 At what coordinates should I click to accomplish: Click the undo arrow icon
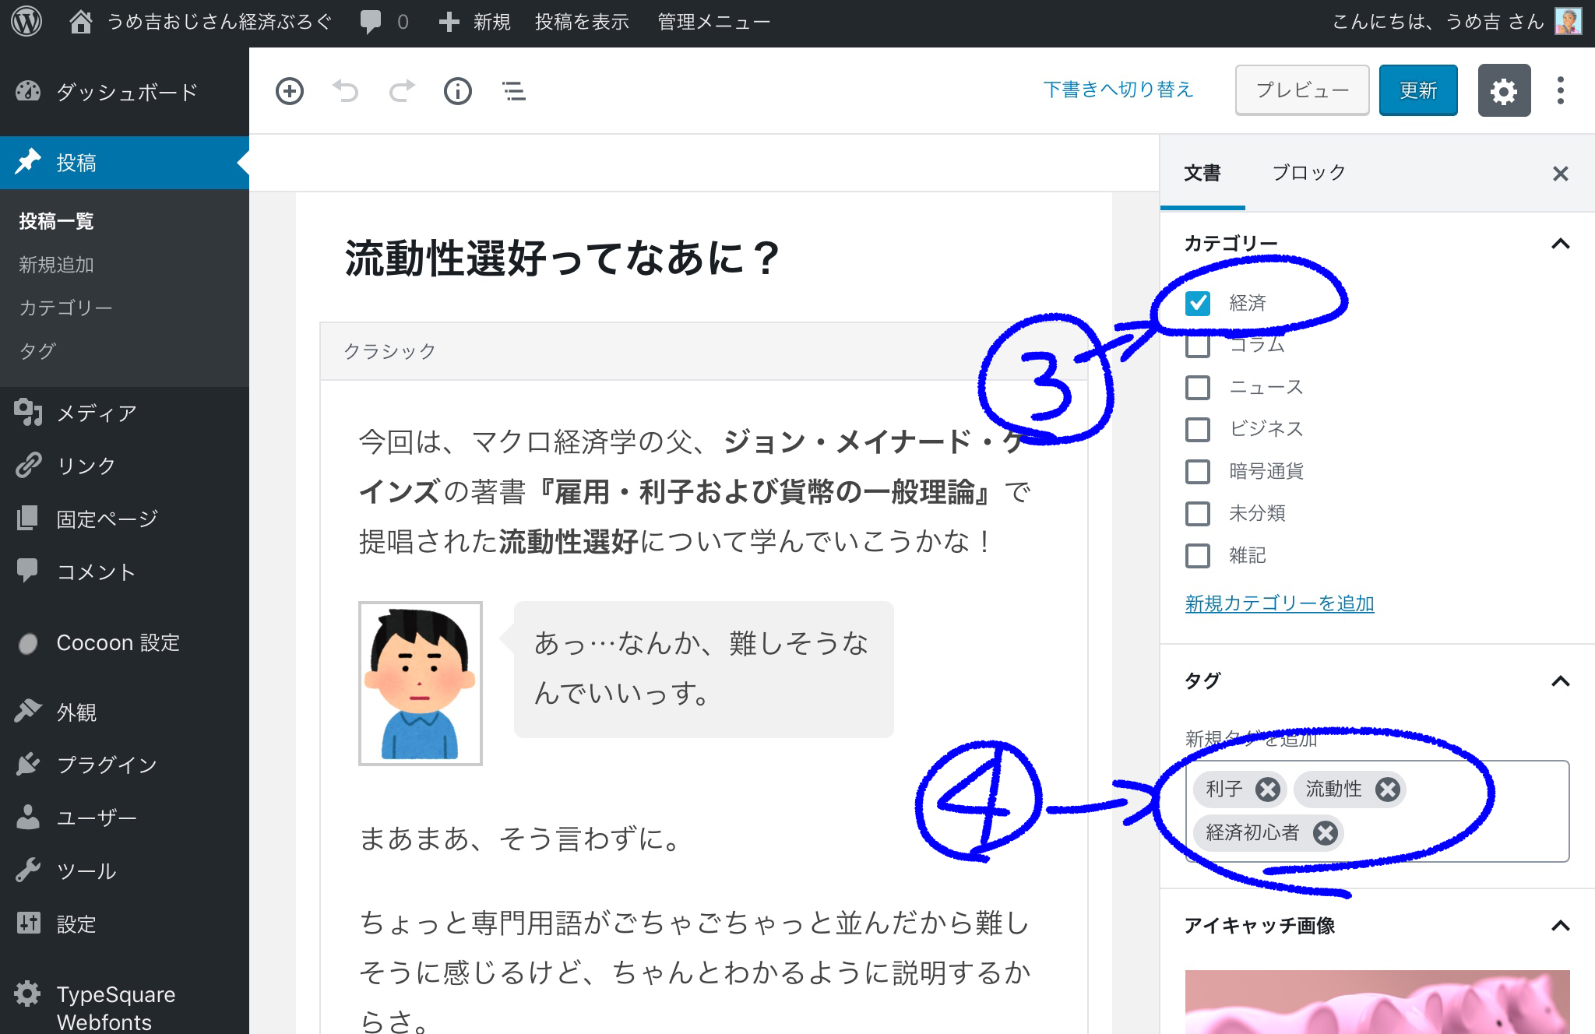(346, 91)
